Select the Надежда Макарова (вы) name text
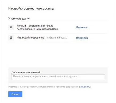This screenshot has width=116, height=103. [31, 37]
